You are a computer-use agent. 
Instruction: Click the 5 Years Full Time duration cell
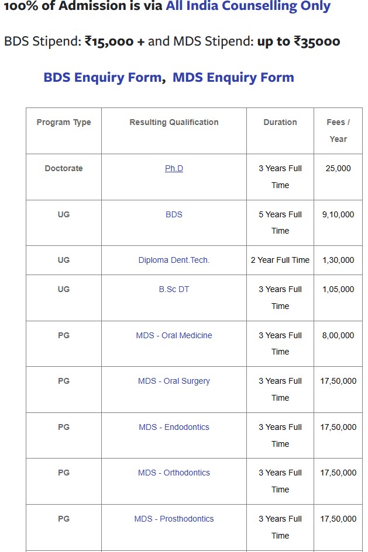point(280,223)
